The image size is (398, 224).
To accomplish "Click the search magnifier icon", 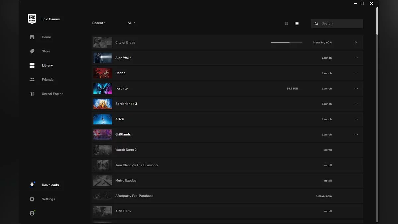I will [x=316, y=24].
